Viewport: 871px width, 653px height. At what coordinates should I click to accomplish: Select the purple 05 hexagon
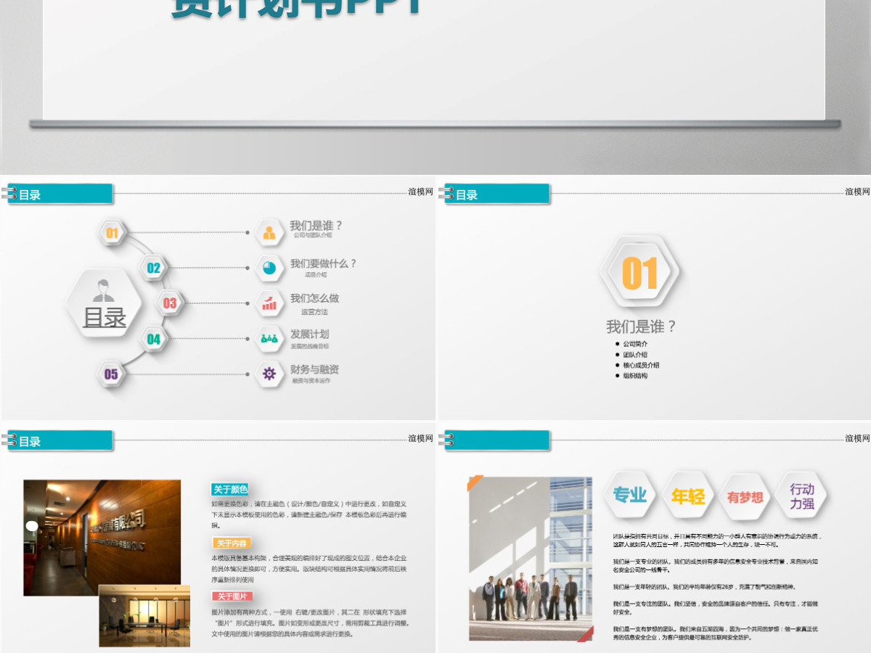[111, 374]
